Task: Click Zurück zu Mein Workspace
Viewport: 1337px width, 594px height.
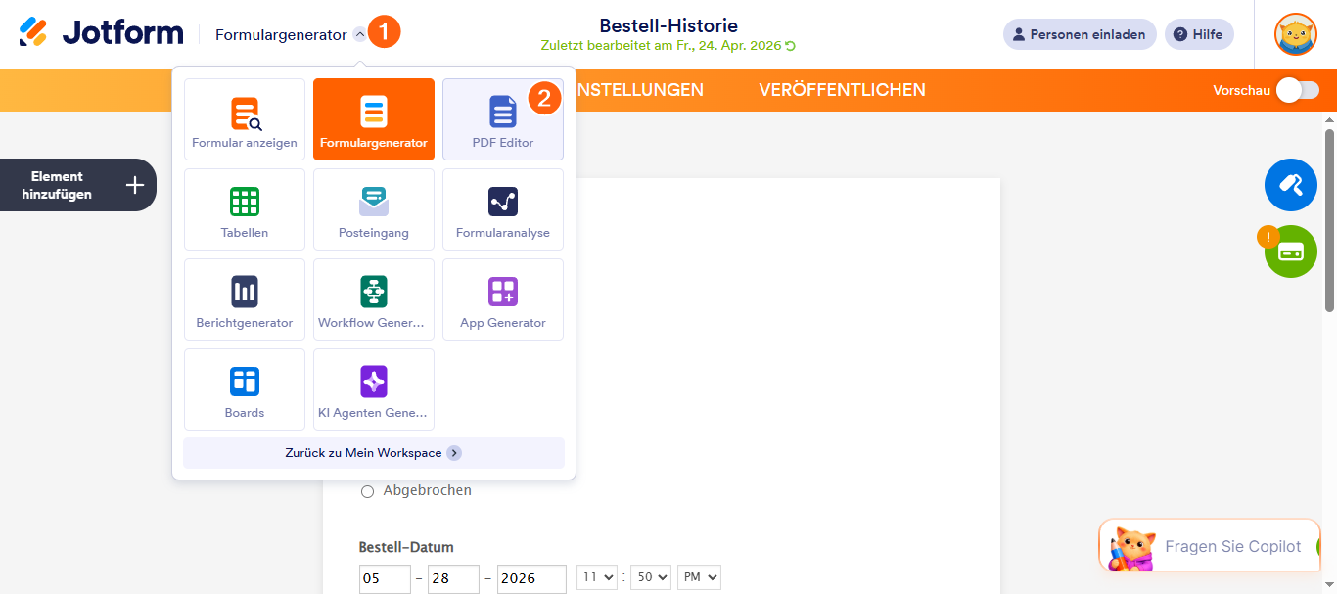Action: tap(374, 453)
